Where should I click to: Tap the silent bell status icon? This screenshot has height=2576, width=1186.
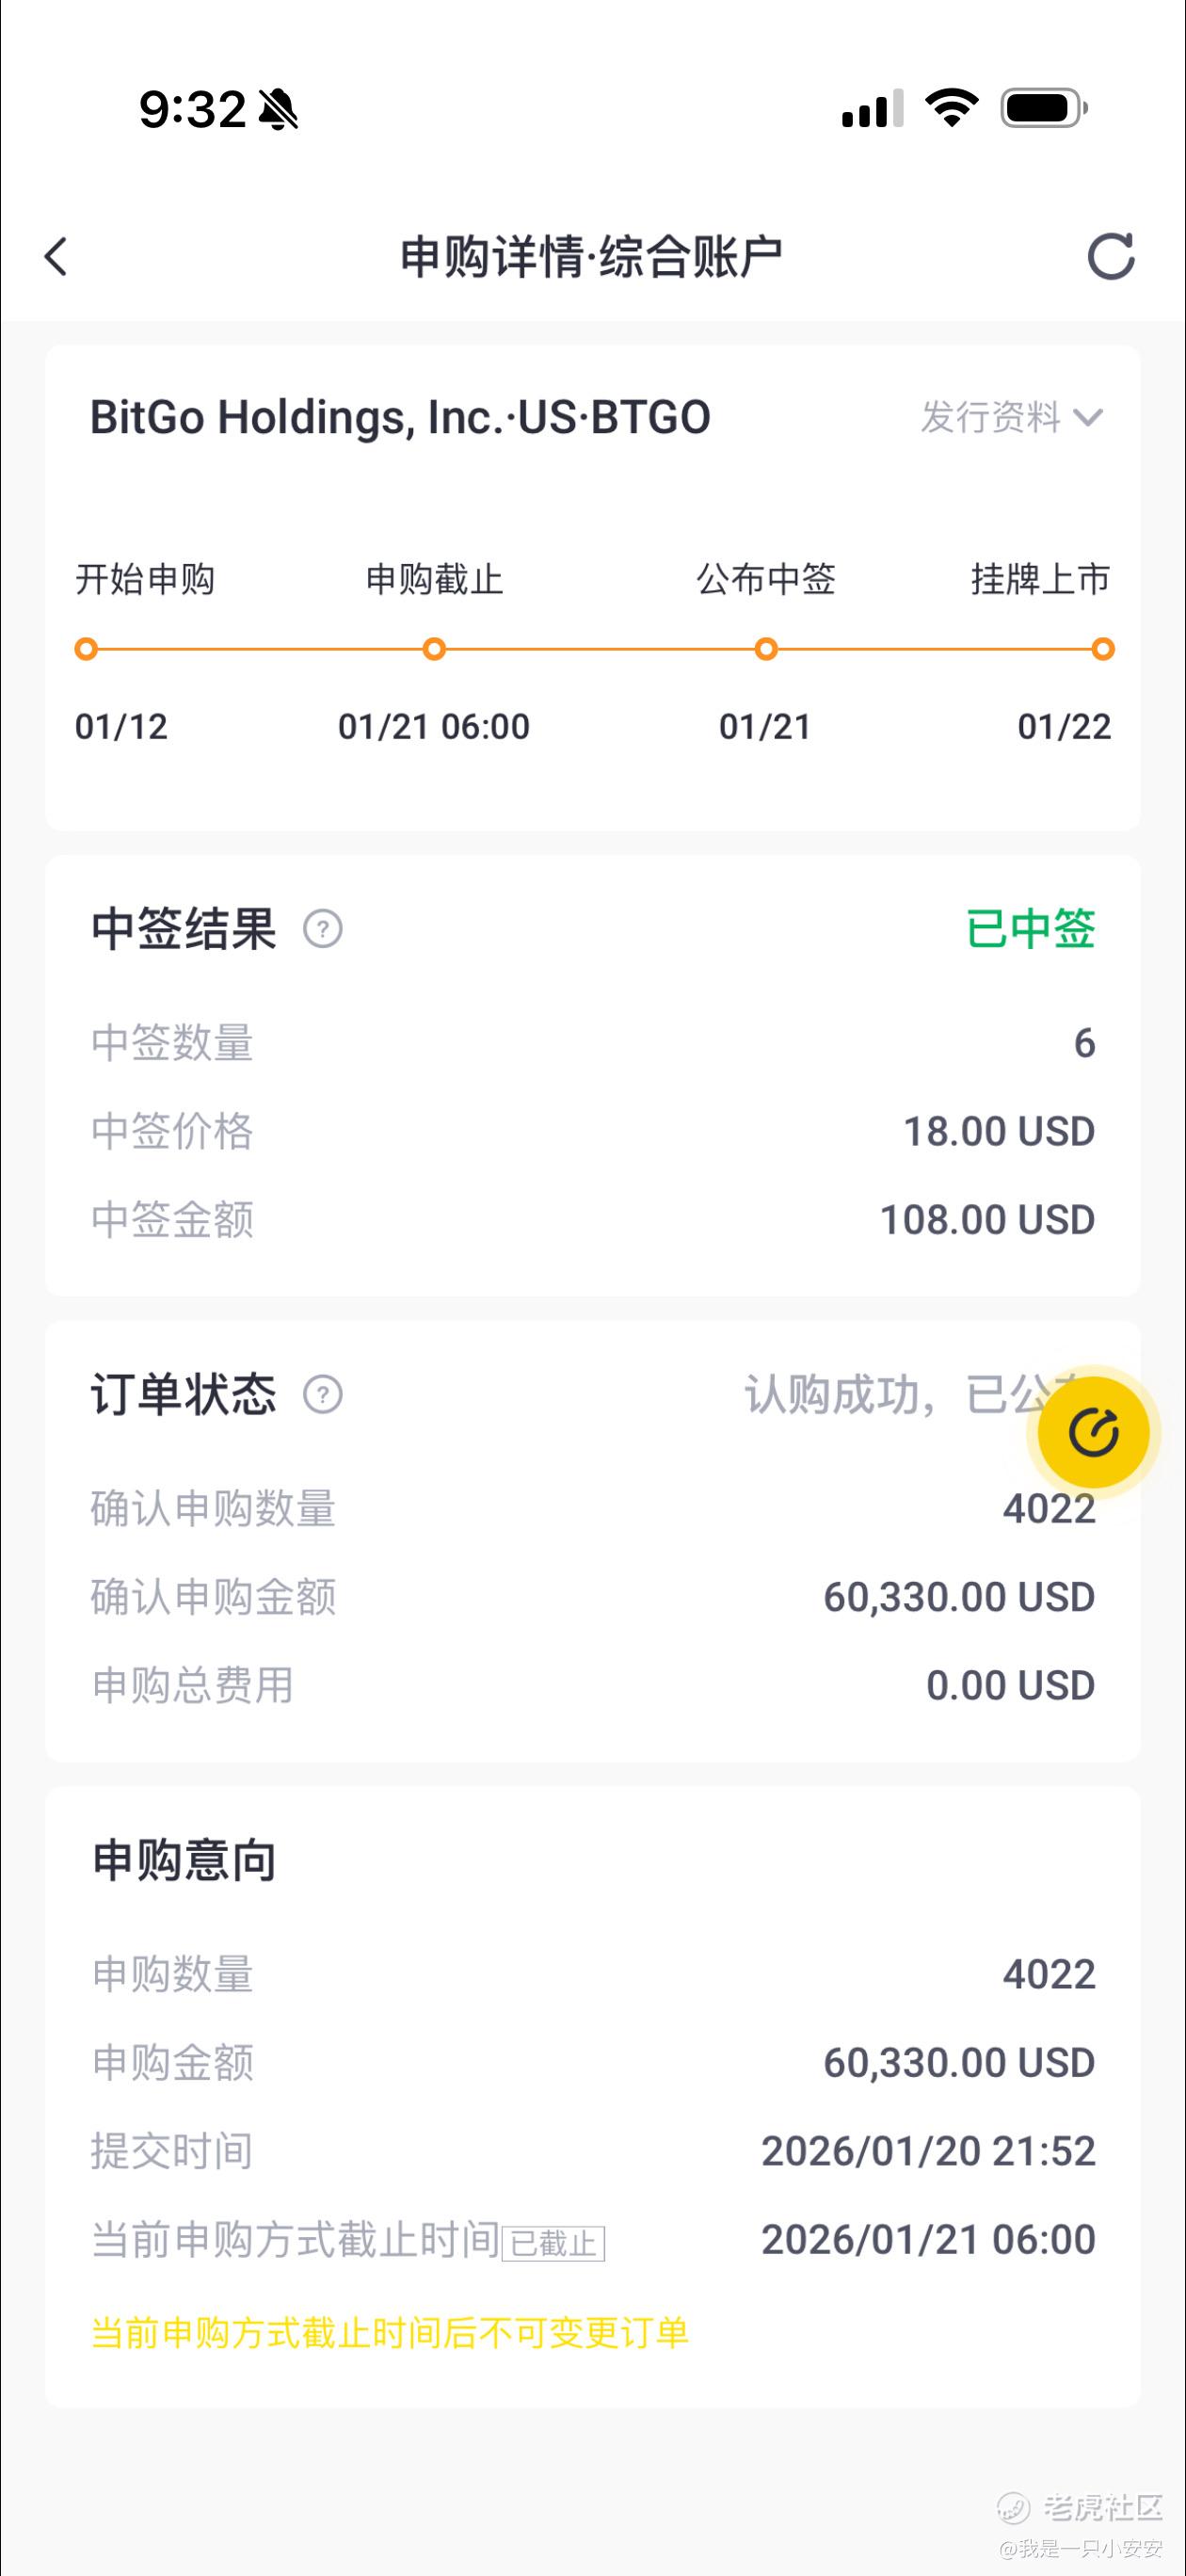pos(279,109)
